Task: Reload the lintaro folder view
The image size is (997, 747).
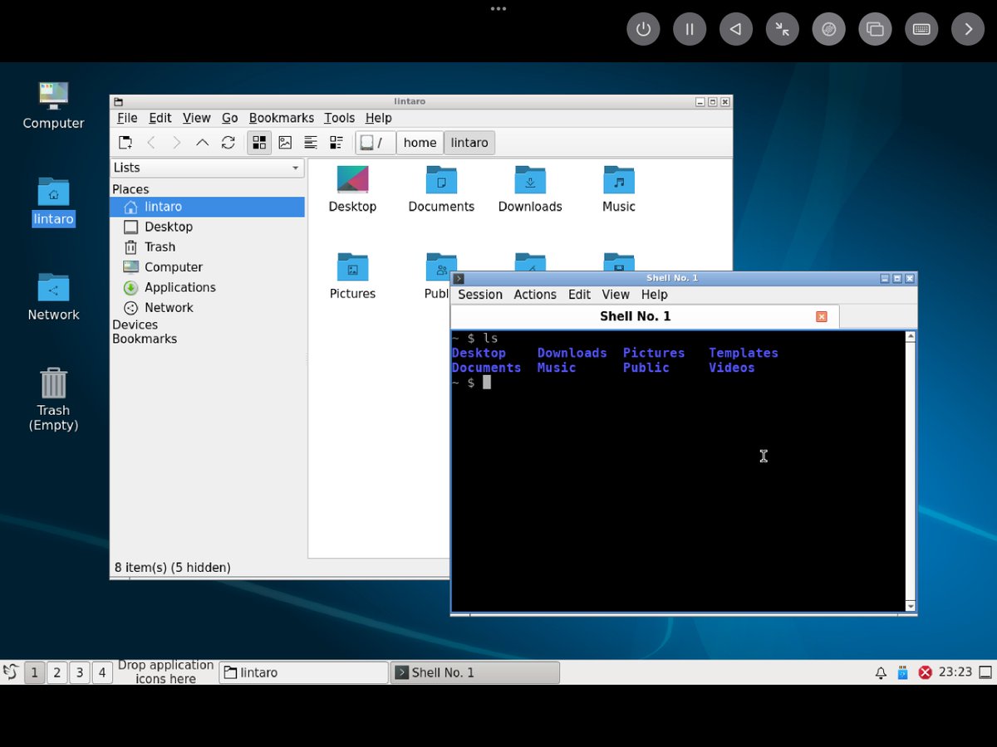Action: [x=228, y=143]
